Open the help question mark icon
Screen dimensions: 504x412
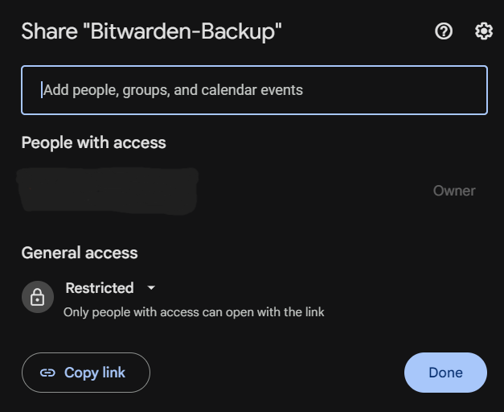(x=444, y=31)
